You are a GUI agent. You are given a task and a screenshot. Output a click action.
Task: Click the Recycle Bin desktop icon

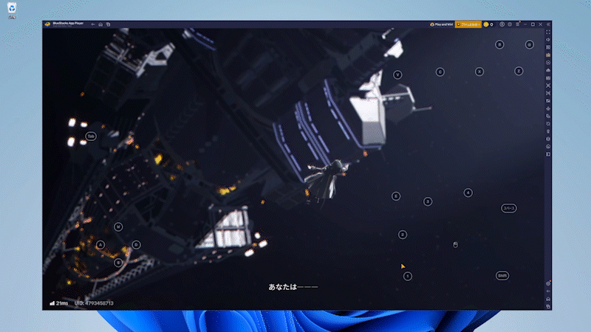[x=13, y=12]
